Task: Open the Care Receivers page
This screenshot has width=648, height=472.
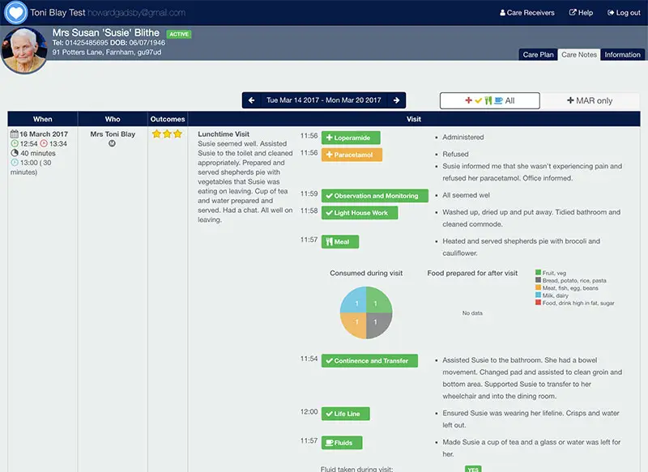Action: click(x=527, y=13)
